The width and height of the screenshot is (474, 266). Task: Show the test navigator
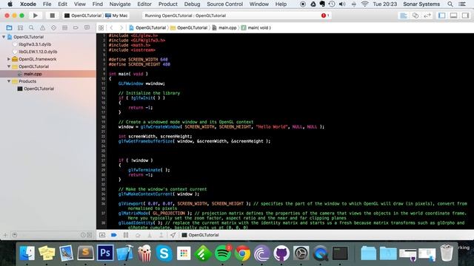pos(53,28)
